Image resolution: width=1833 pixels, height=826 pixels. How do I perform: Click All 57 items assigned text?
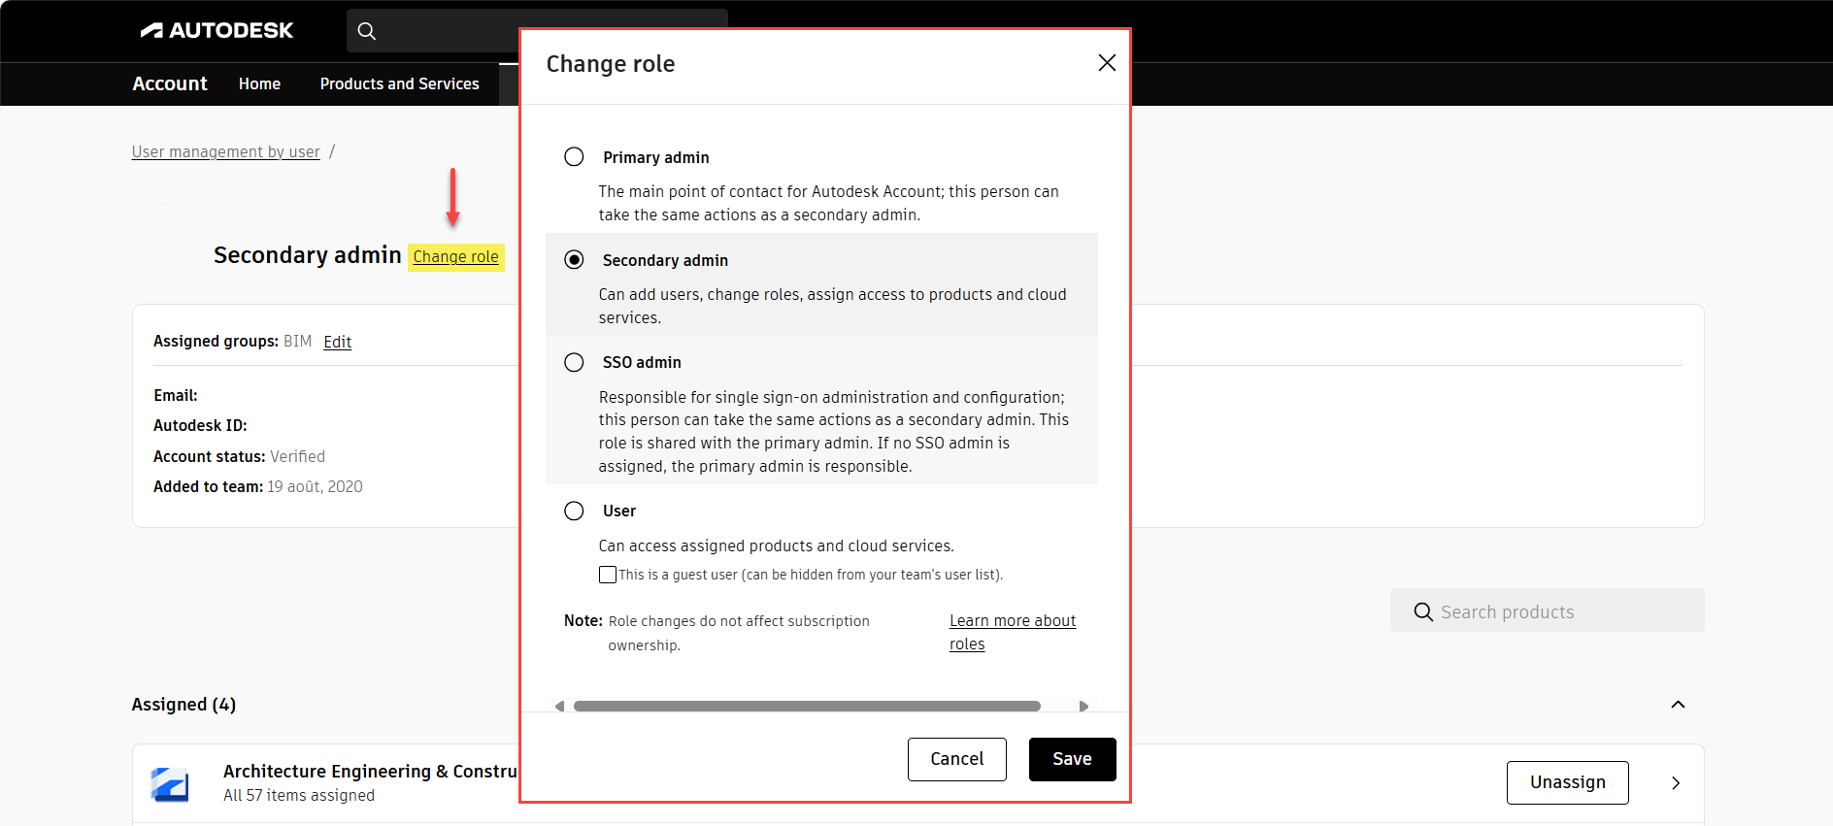(x=299, y=795)
